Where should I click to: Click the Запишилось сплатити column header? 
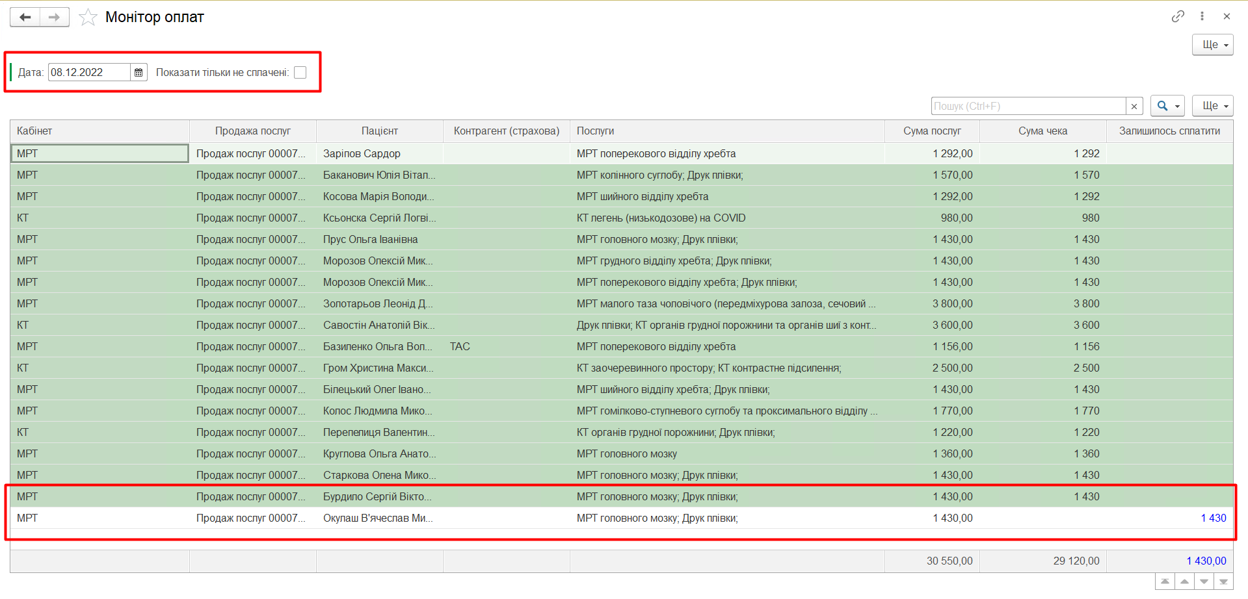point(1169,131)
